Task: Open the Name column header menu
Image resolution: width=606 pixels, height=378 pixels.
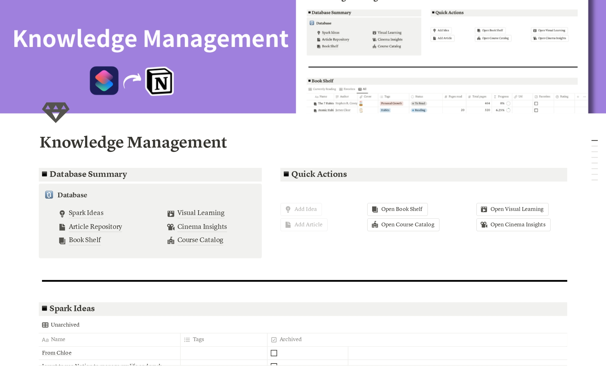Action: tap(58, 340)
